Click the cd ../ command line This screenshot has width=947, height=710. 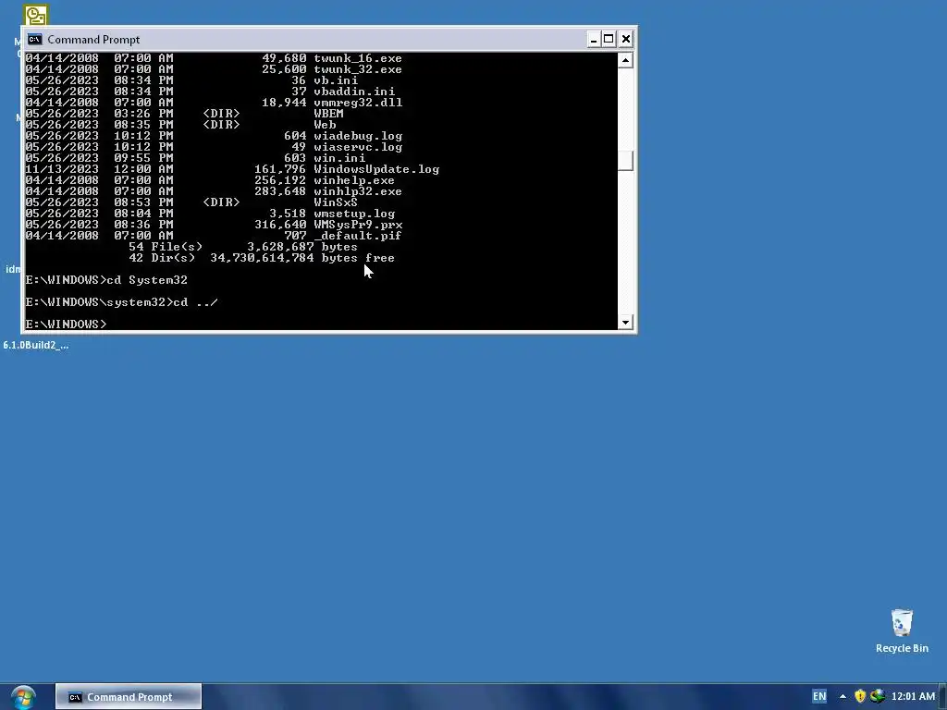pos(121,302)
